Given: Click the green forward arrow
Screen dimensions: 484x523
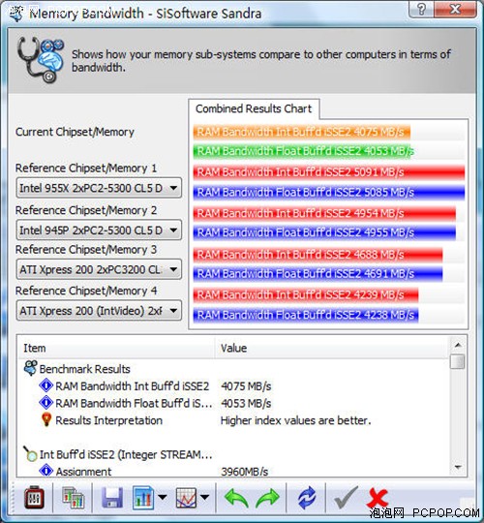Looking at the screenshot, I should click(268, 498).
